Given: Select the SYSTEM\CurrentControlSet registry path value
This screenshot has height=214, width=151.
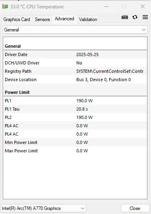Looking at the screenshot, I should [x=110, y=71].
